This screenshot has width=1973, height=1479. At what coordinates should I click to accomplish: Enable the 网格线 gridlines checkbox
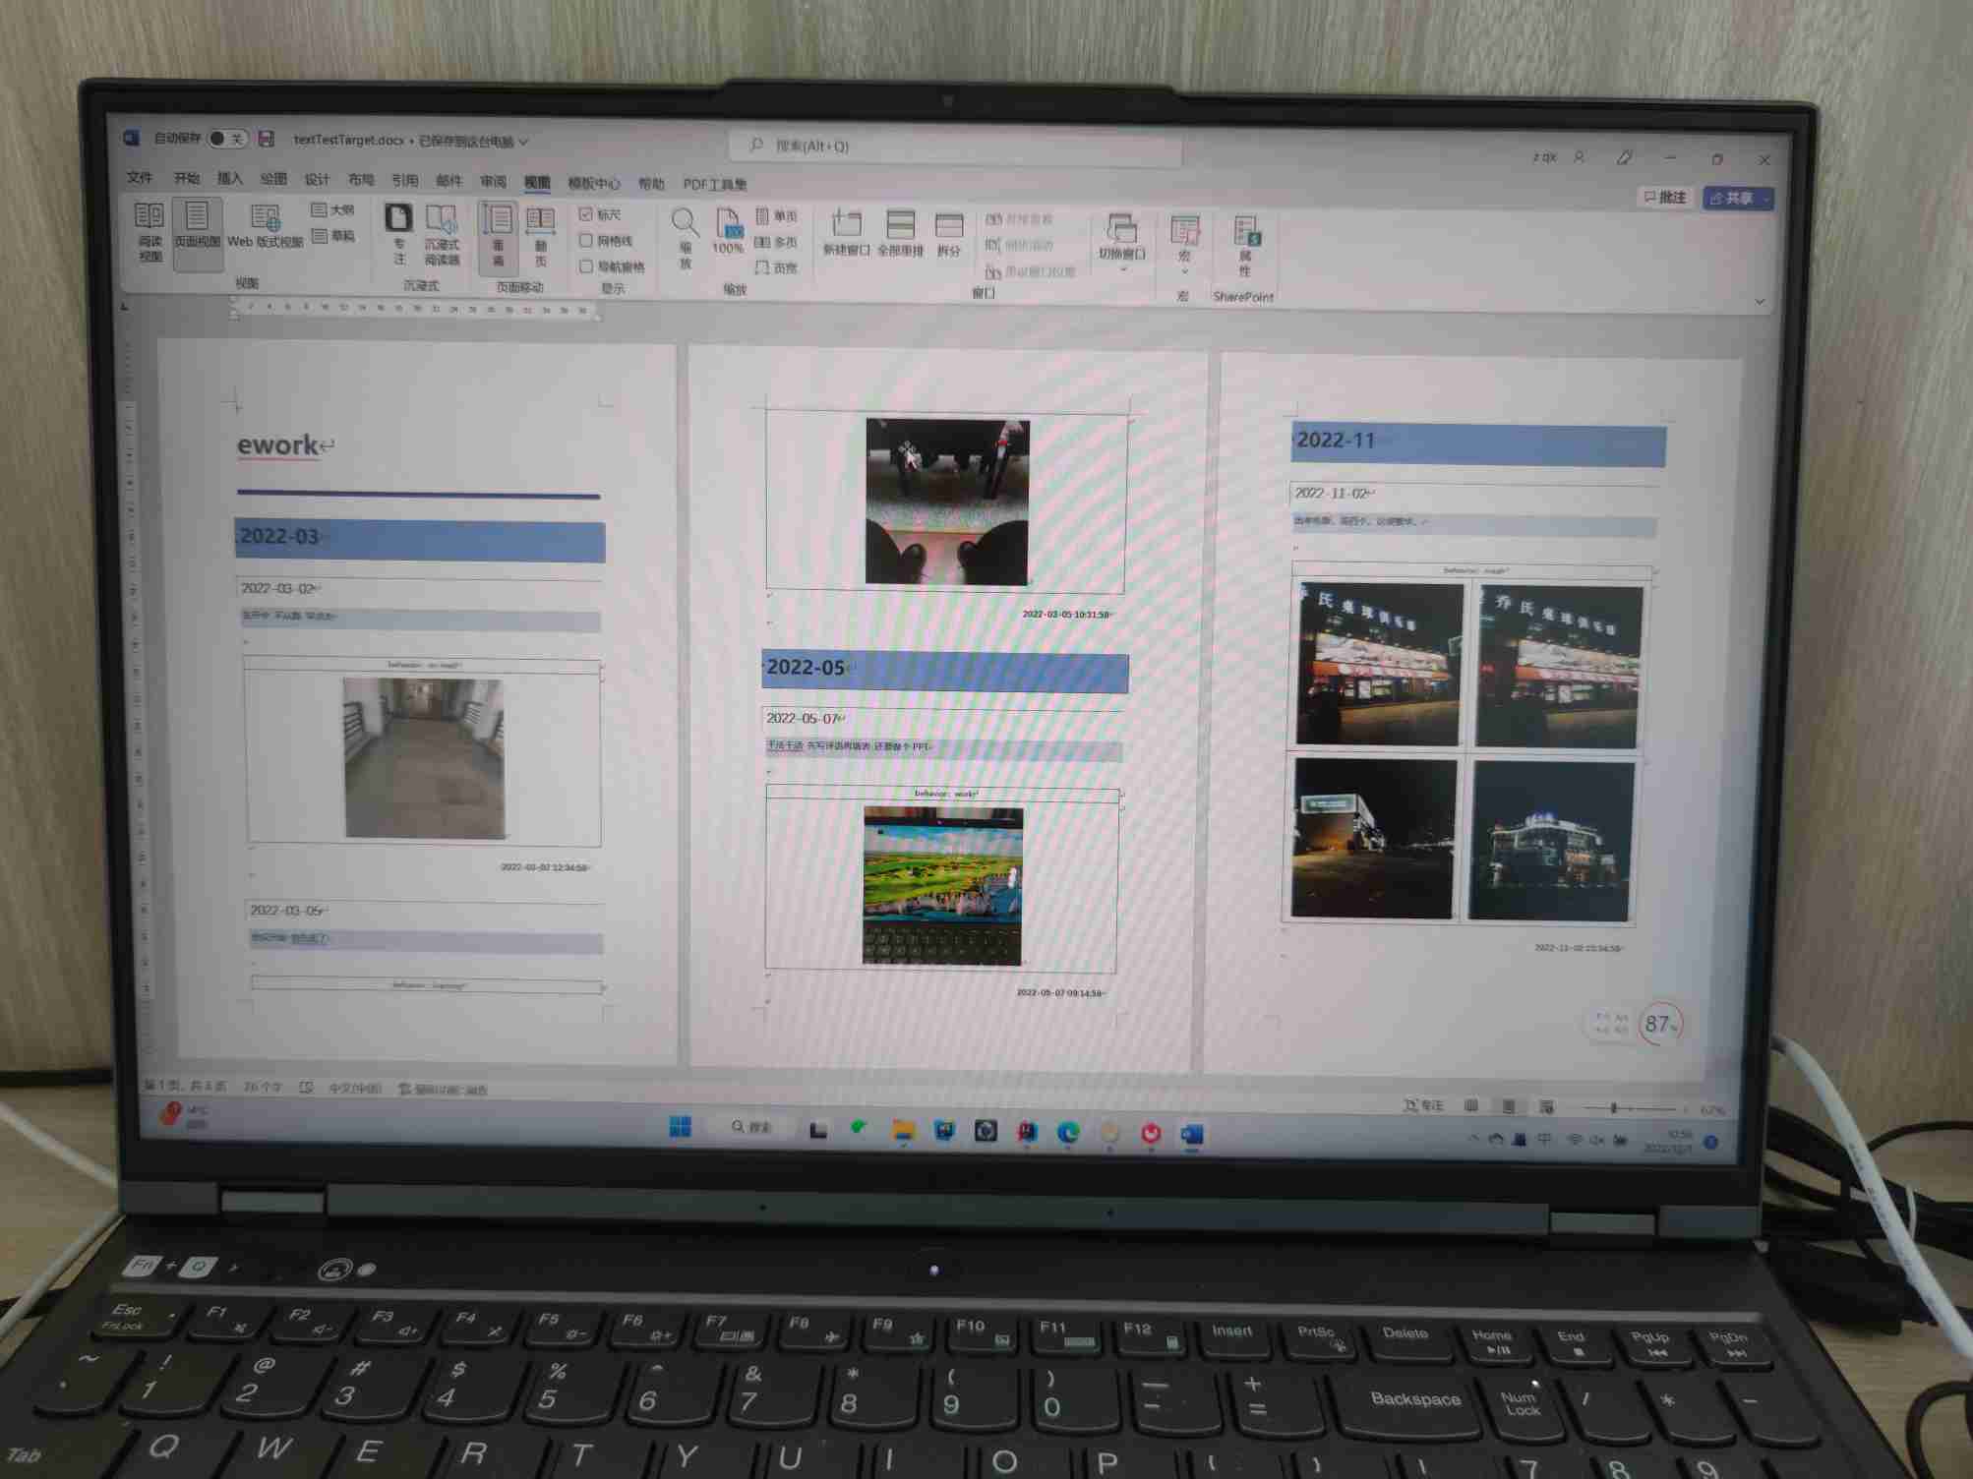[x=586, y=240]
